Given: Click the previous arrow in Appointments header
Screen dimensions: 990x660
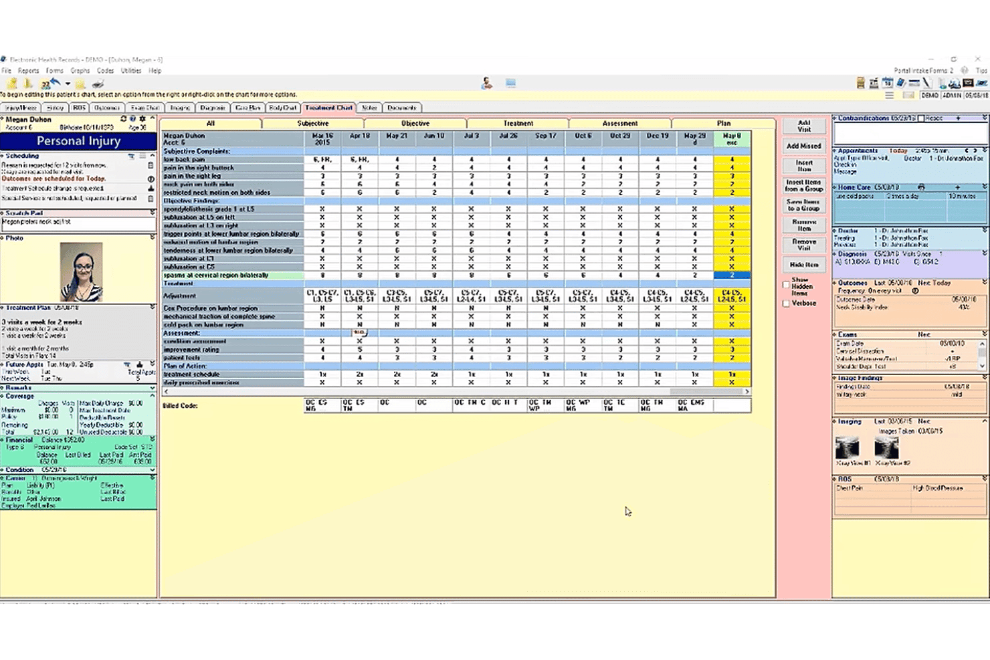Looking at the screenshot, I should coord(967,150).
